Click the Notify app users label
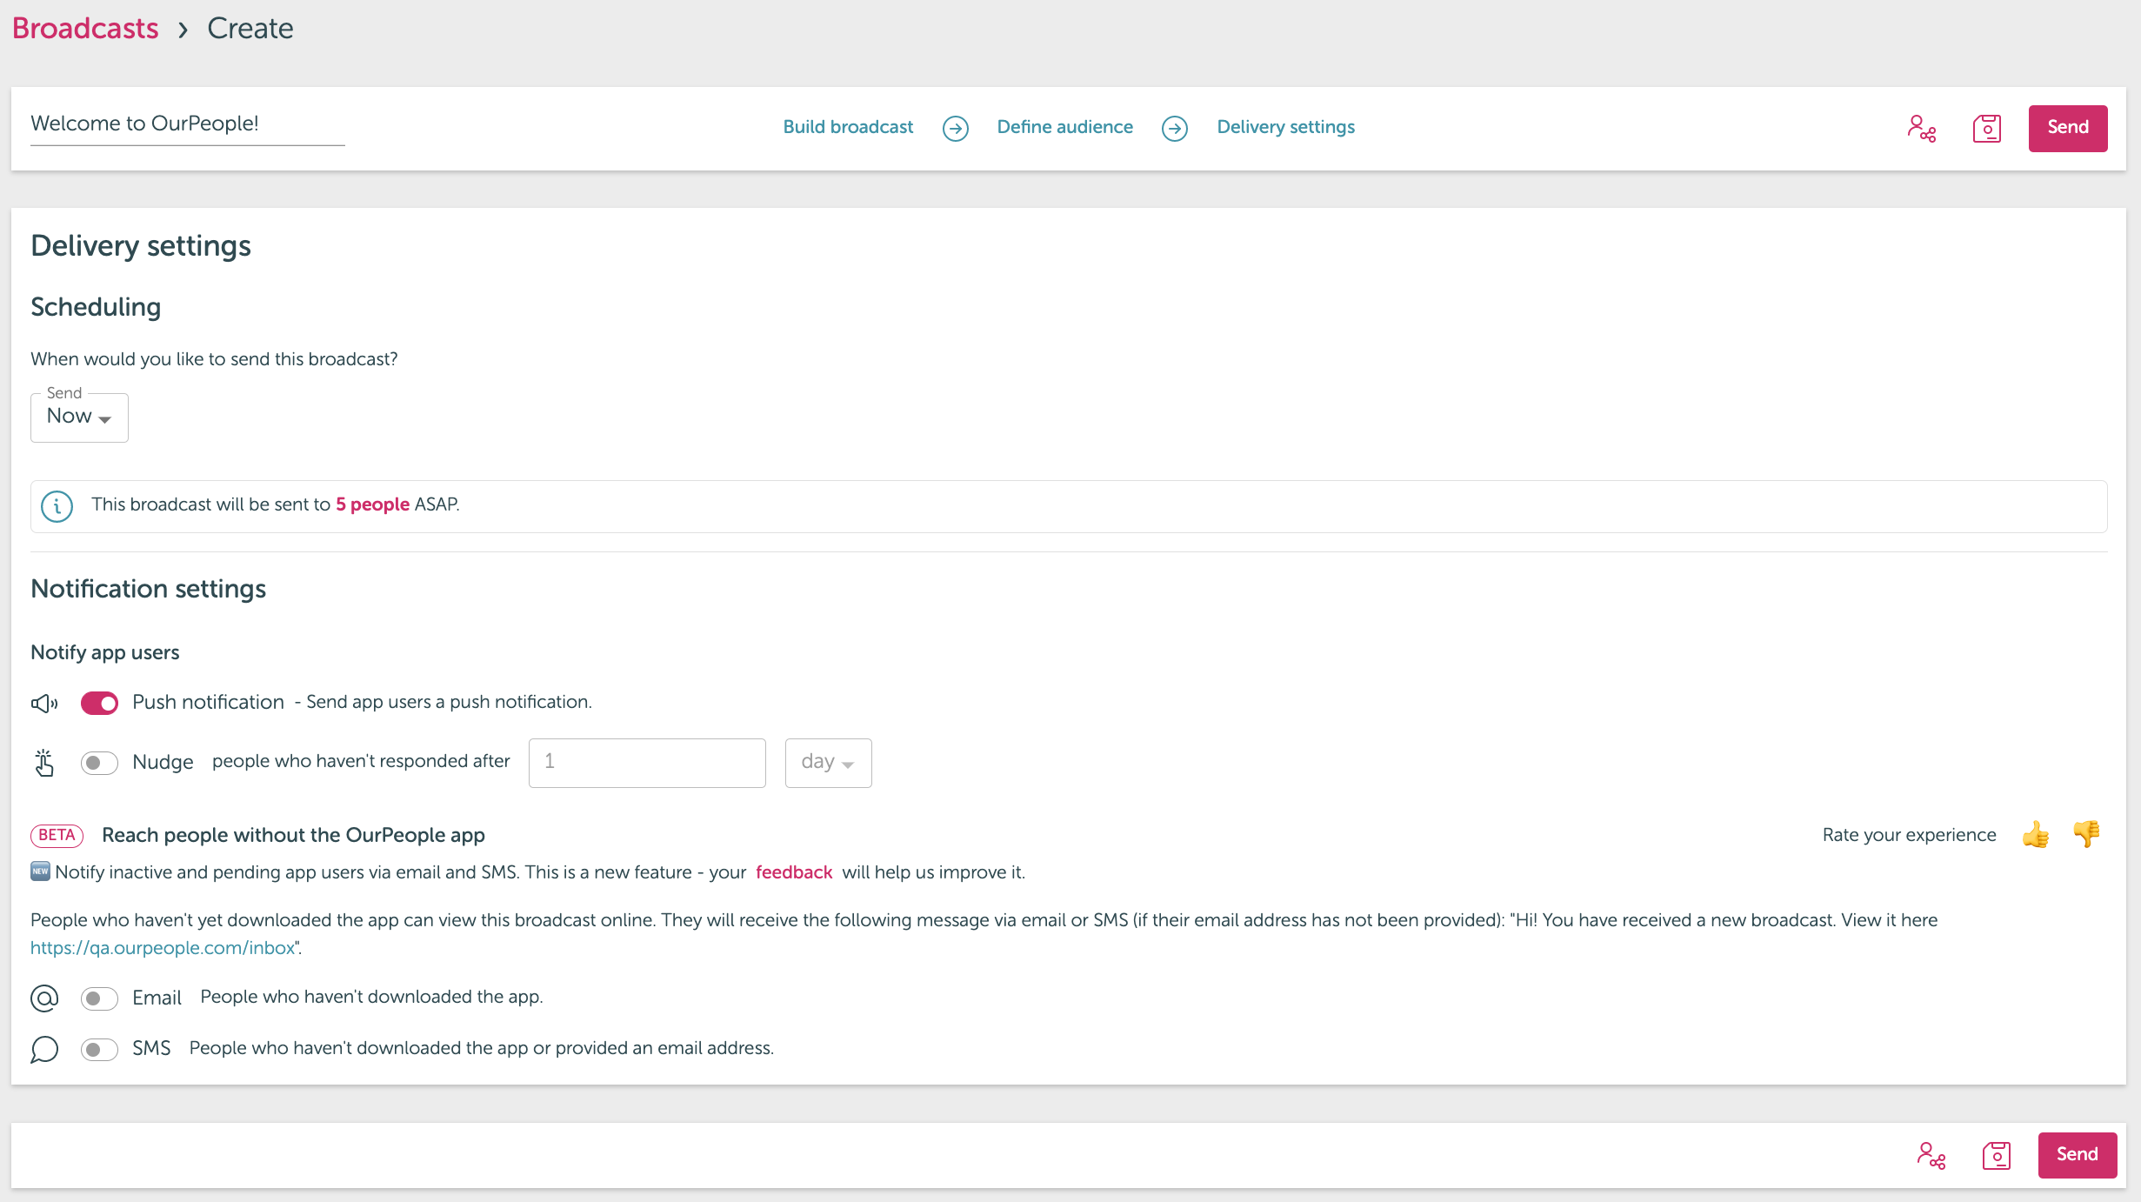This screenshot has width=2141, height=1202. pyautogui.click(x=104, y=652)
